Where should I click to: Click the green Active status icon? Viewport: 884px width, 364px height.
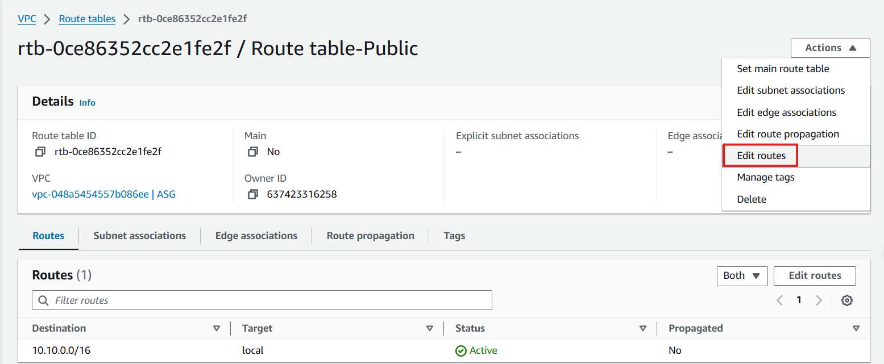click(461, 350)
